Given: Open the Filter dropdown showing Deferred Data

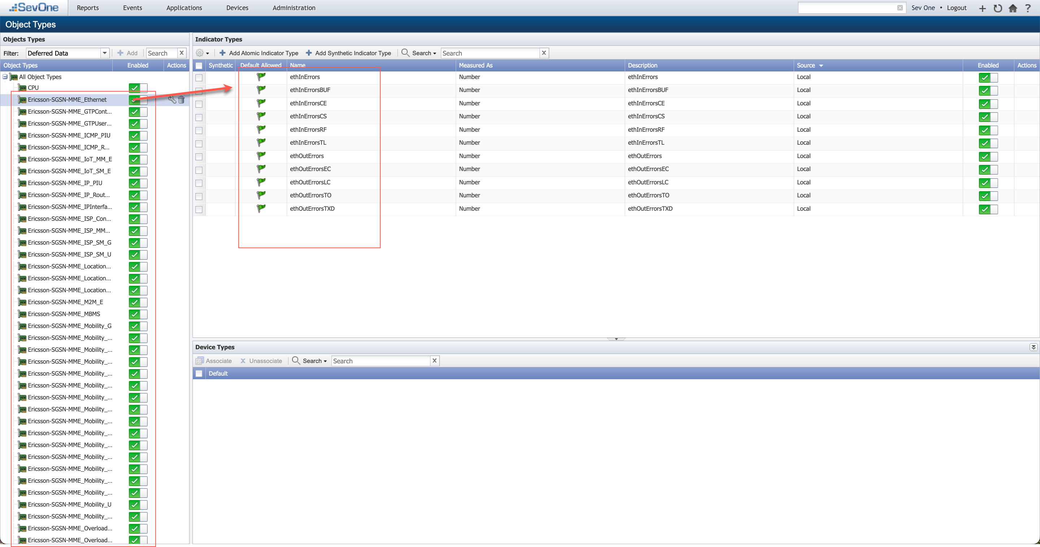Looking at the screenshot, I should pos(105,53).
